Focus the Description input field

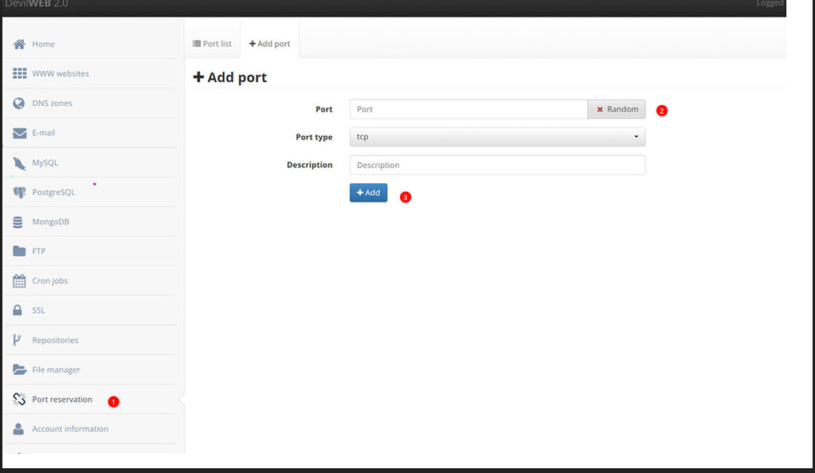[497, 165]
